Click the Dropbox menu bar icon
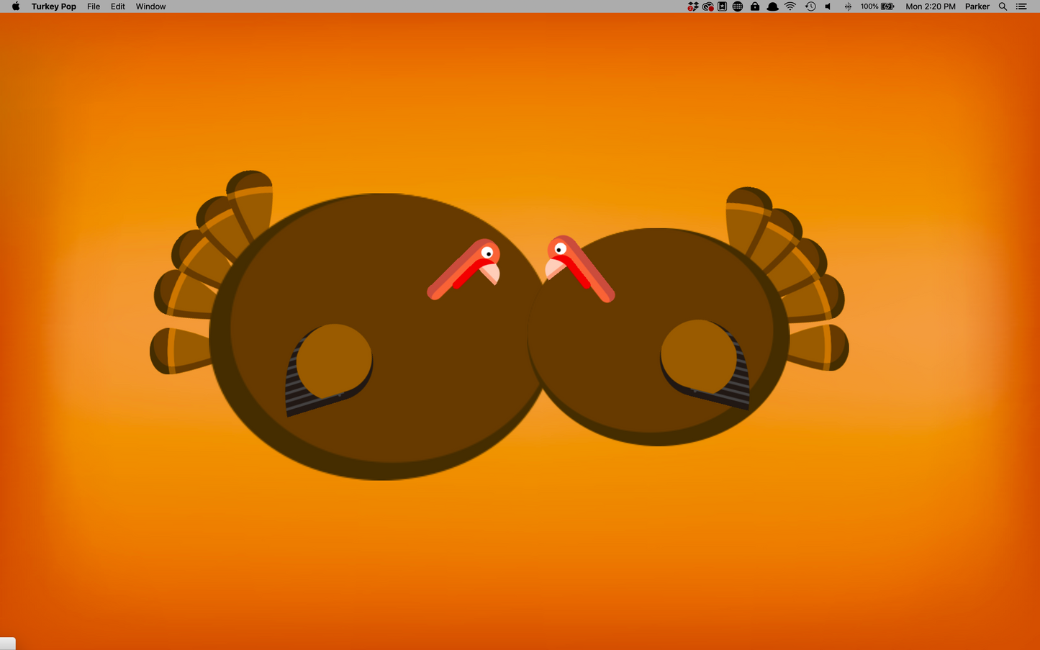The width and height of the screenshot is (1040, 650). 692,6
